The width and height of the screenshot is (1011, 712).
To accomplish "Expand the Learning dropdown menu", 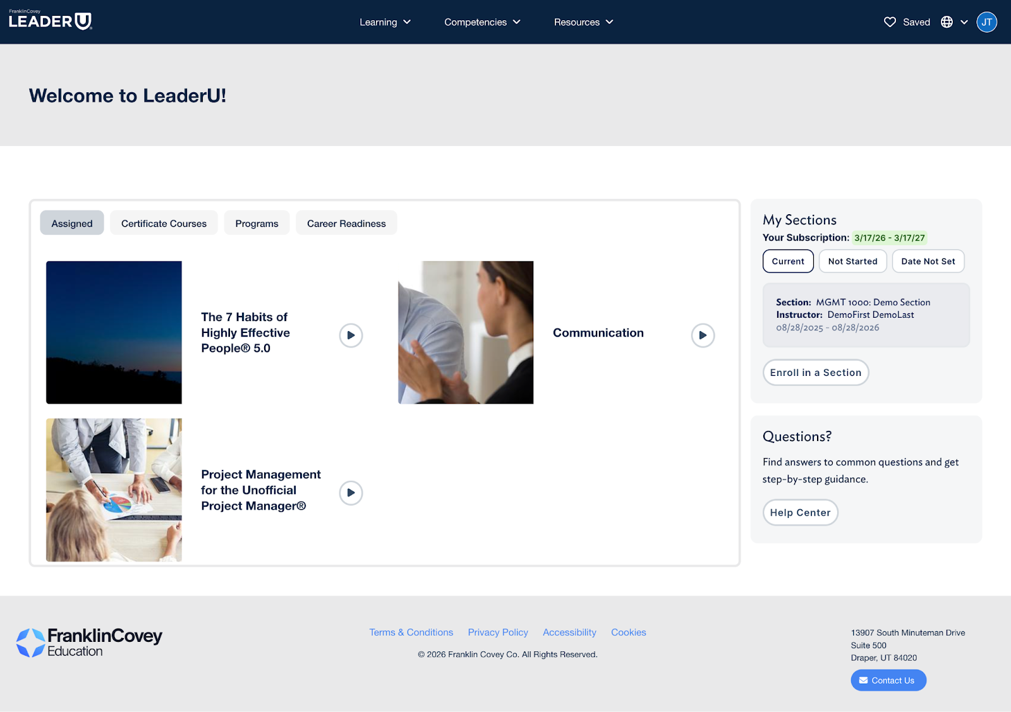I will [x=385, y=22].
